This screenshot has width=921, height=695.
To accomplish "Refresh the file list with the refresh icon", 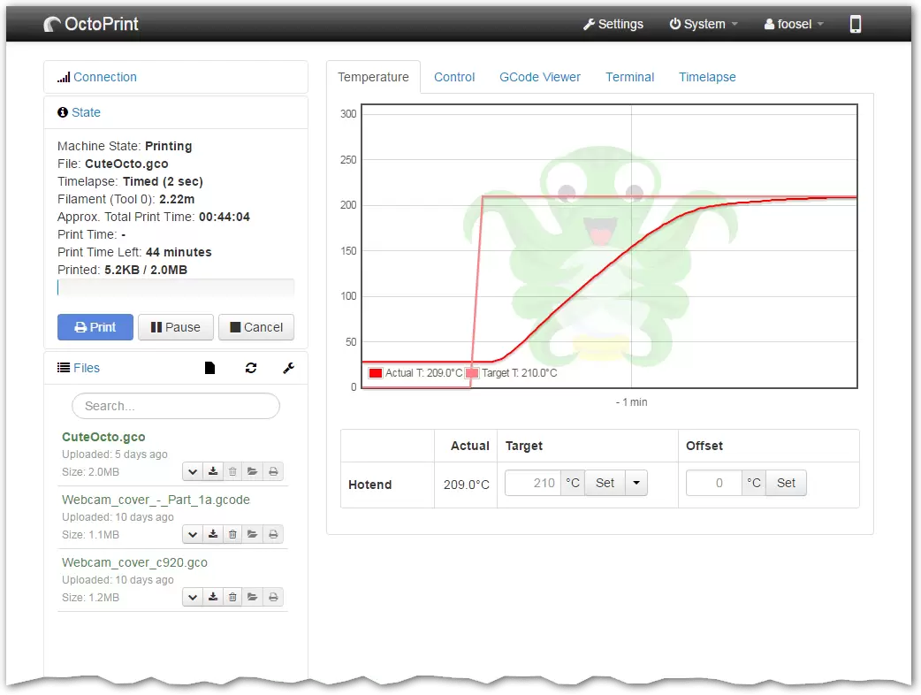I will tap(251, 368).
